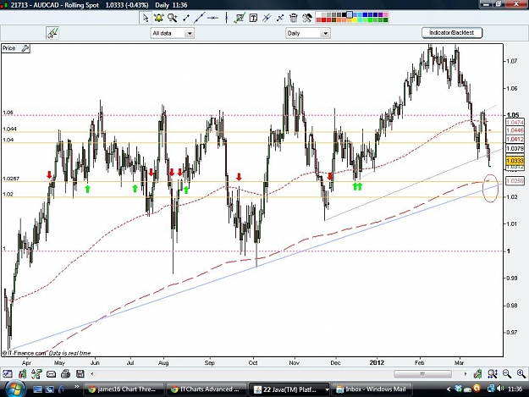Expand quick launch overflow chevron
This screenshot has height=397, width=529.
click(x=76, y=387)
